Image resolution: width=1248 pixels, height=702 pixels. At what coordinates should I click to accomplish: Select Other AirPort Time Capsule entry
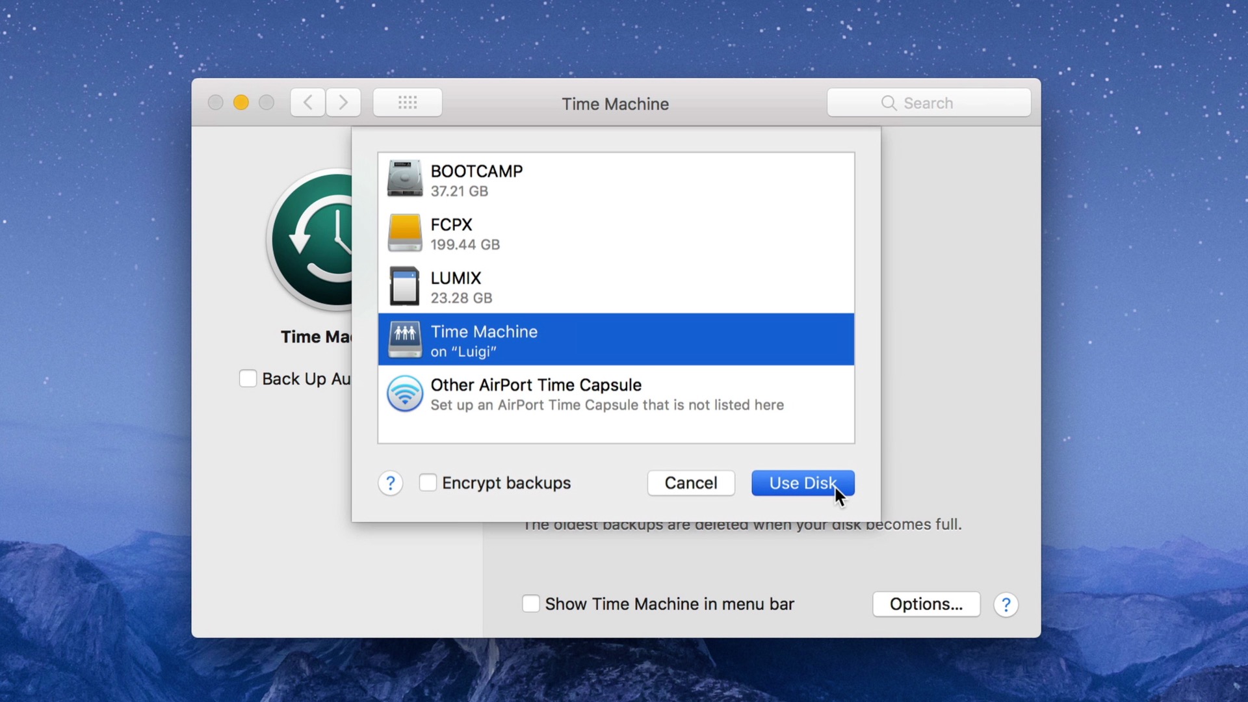[x=585, y=395]
